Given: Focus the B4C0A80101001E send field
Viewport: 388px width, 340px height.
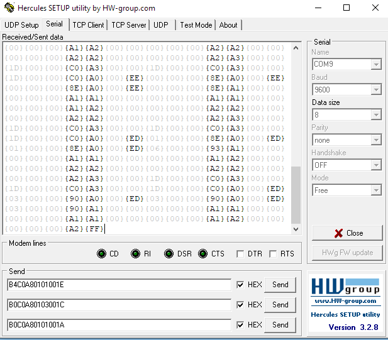Looking at the screenshot, I should [x=119, y=285].
